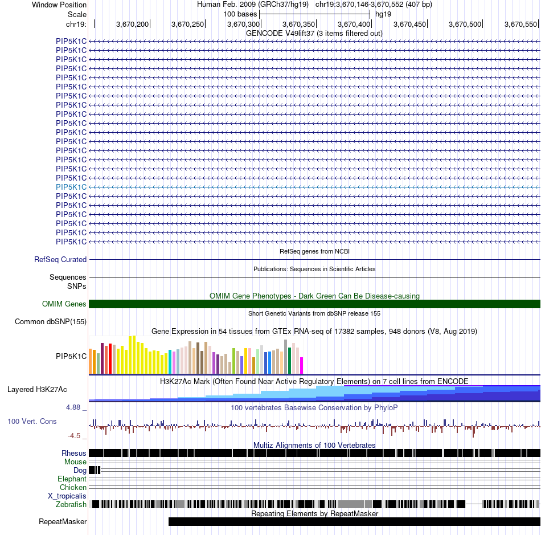Open the GENCODE V49lift37 track title
The image size is (541, 535).
click(314, 34)
